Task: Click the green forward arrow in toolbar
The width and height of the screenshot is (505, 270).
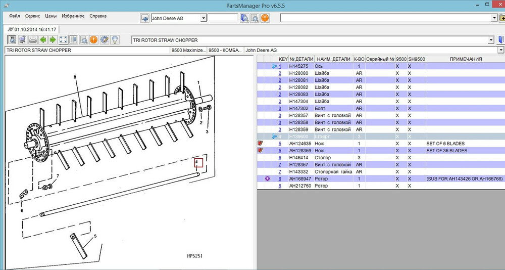Action: coord(53,40)
